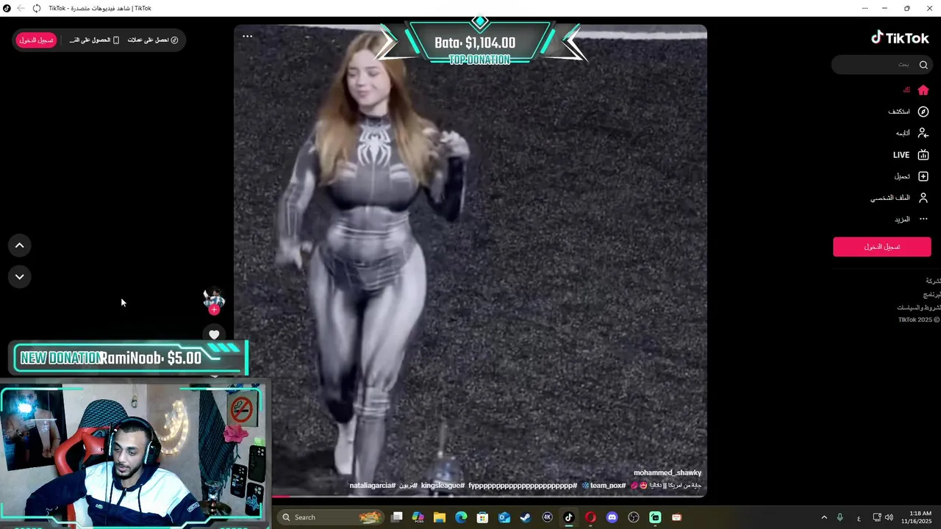Open the Following people icon
The height and width of the screenshot is (529, 941).
coord(923,133)
